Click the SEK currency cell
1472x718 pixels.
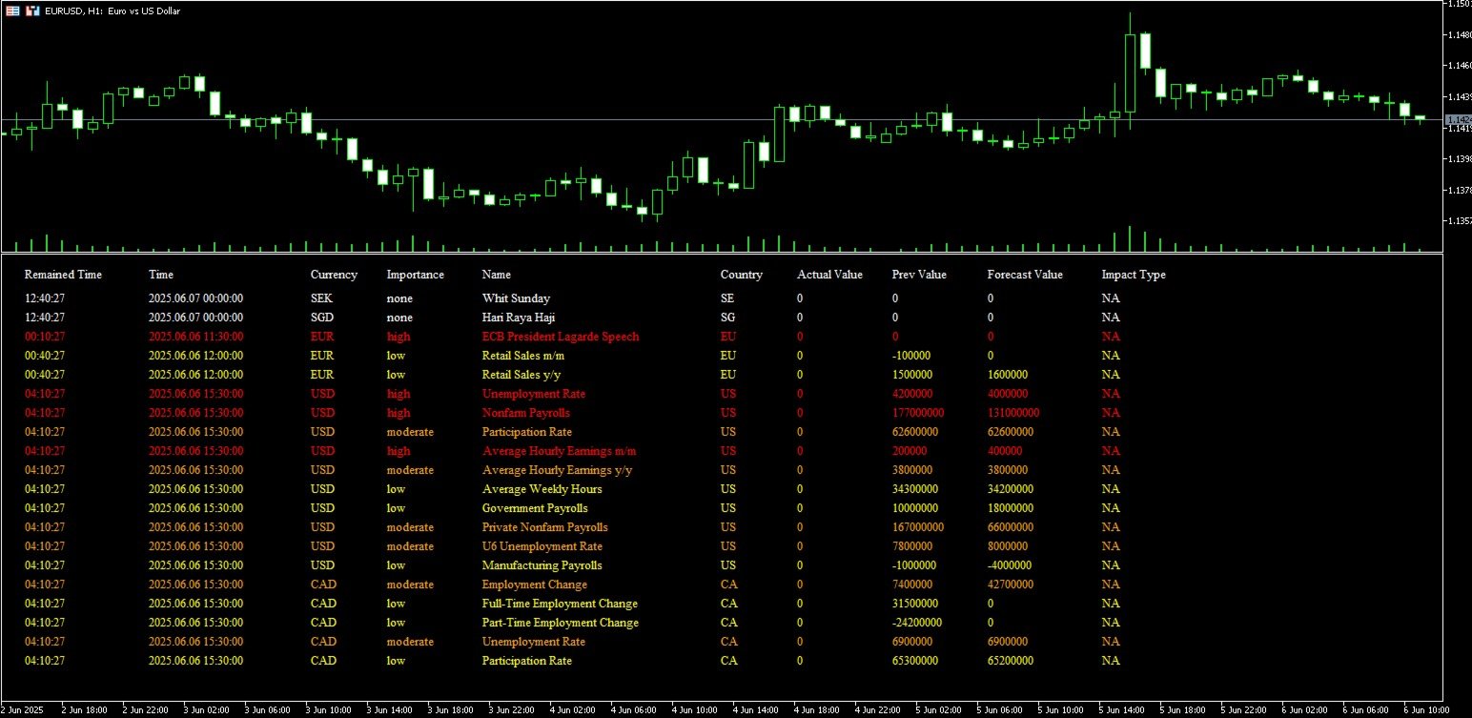tap(322, 298)
